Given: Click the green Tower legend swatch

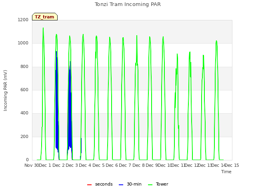Looking at the screenshot, I should pyautogui.click(x=150, y=185).
